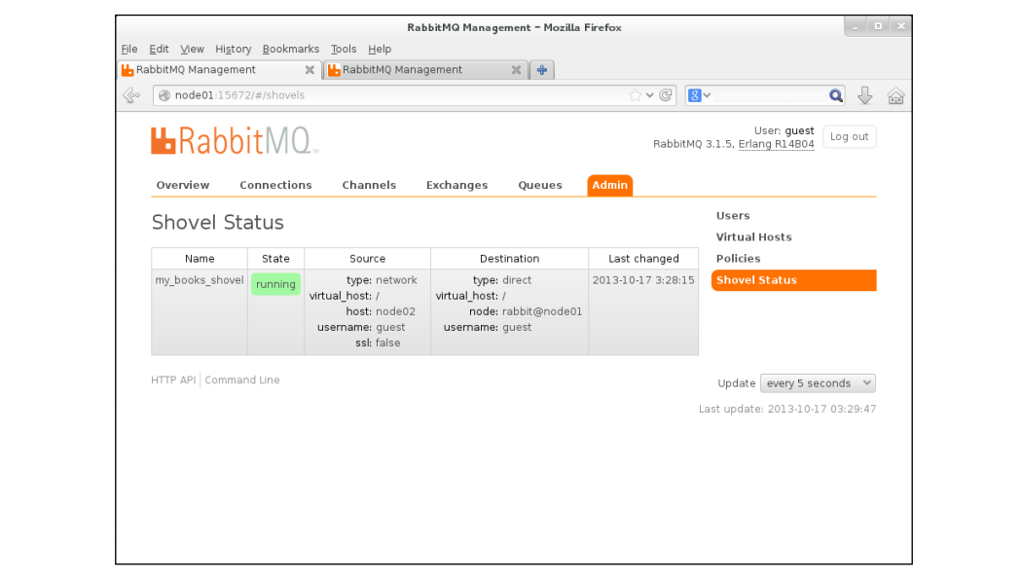Click the Last changed column header
The width and height of the screenshot is (1022, 579).
coord(643,259)
